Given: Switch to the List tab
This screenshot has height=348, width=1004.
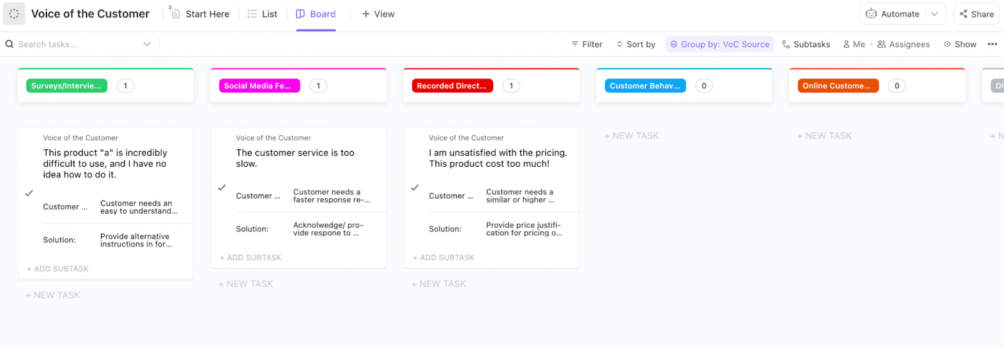Looking at the screenshot, I should point(262,14).
